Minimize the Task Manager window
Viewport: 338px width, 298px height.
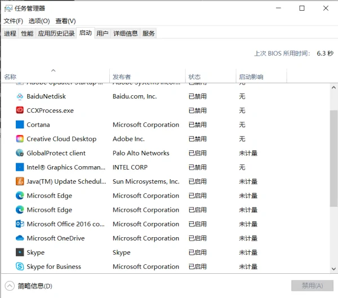click(x=278, y=8)
